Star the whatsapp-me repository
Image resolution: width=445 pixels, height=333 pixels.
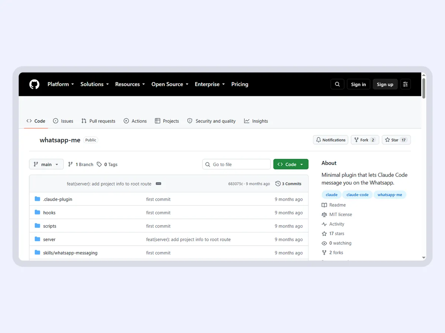[x=396, y=140]
